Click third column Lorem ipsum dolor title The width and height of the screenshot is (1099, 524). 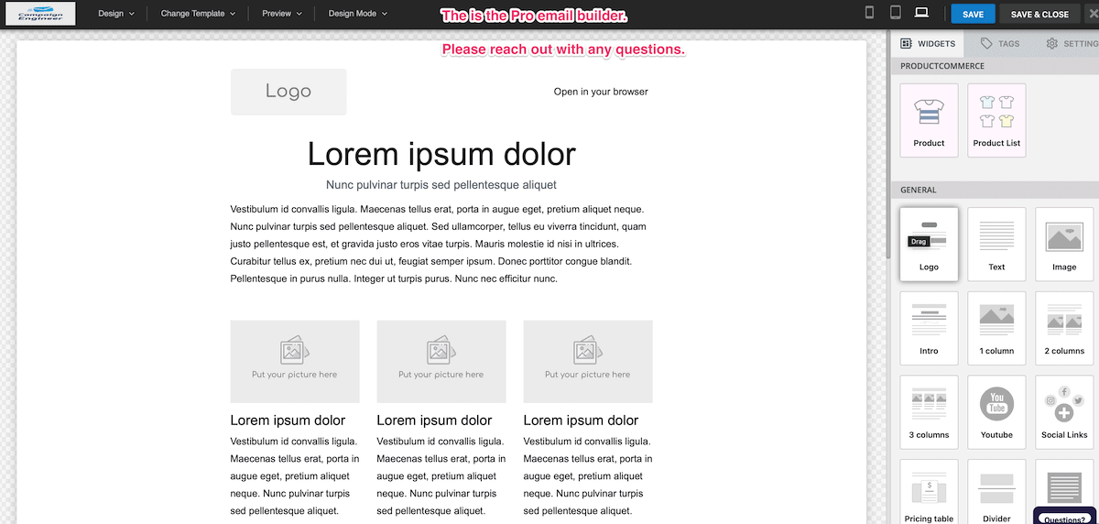click(x=581, y=420)
